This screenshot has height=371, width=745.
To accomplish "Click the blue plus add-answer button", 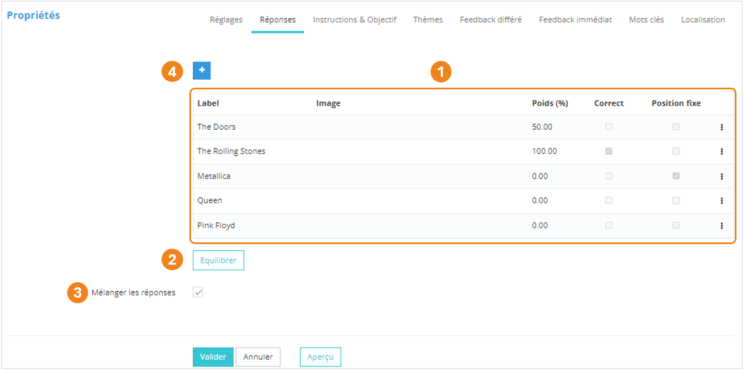I will point(202,71).
